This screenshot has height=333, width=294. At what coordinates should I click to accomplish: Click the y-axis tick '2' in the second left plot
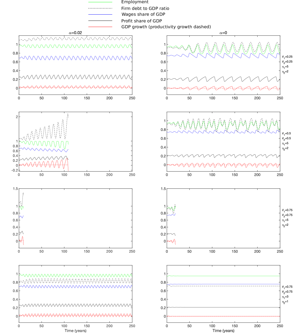17,117
